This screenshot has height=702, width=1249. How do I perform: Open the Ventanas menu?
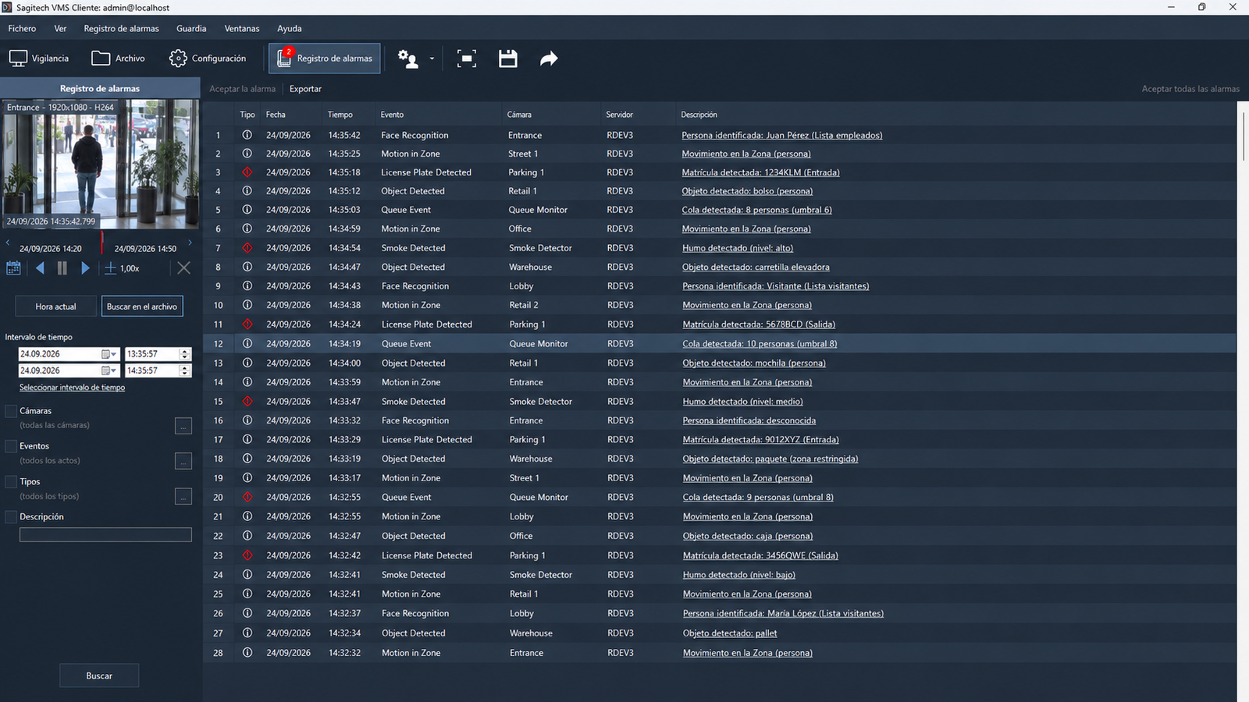click(x=242, y=29)
